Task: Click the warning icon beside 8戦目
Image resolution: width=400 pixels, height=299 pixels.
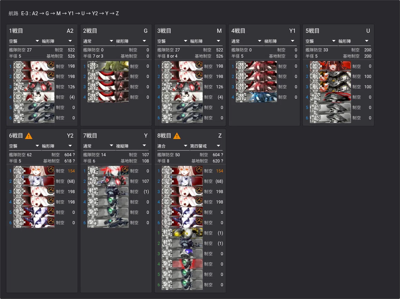Action: 177,136
